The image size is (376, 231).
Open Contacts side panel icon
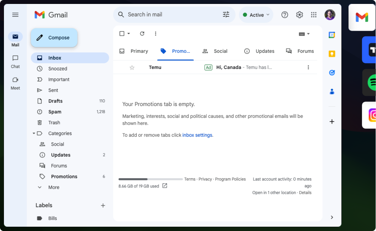(332, 91)
